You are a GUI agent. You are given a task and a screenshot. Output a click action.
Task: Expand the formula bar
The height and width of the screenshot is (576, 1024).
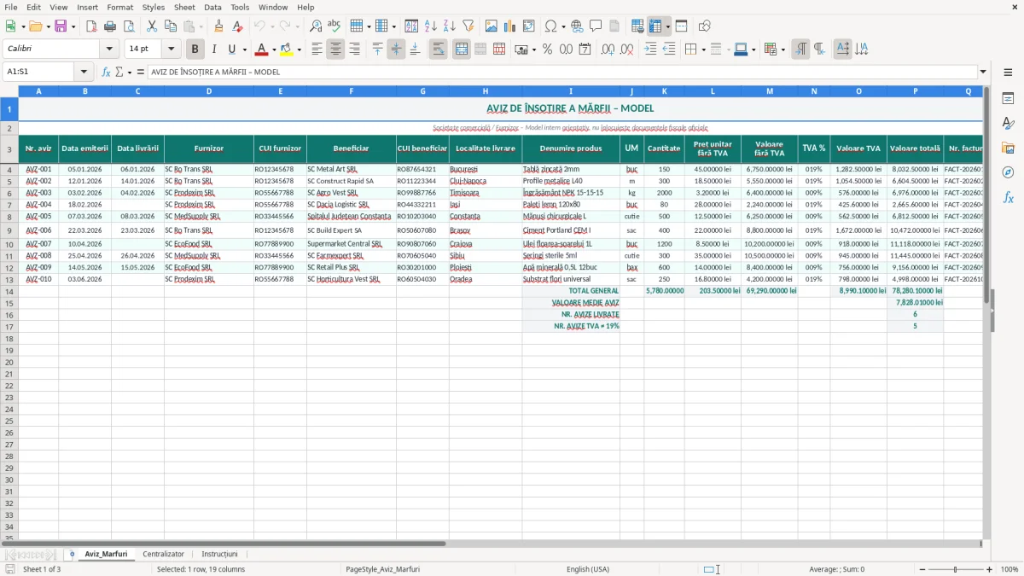click(983, 72)
